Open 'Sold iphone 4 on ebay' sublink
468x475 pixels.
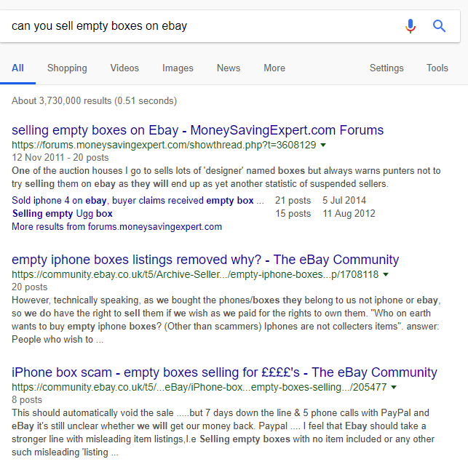[138, 201]
